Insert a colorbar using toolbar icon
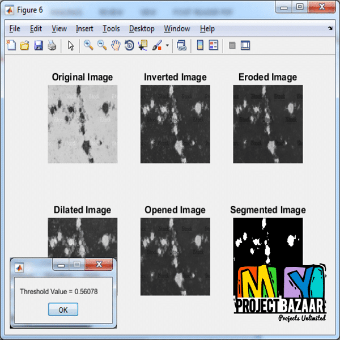This screenshot has width=340, height=340. [200, 45]
